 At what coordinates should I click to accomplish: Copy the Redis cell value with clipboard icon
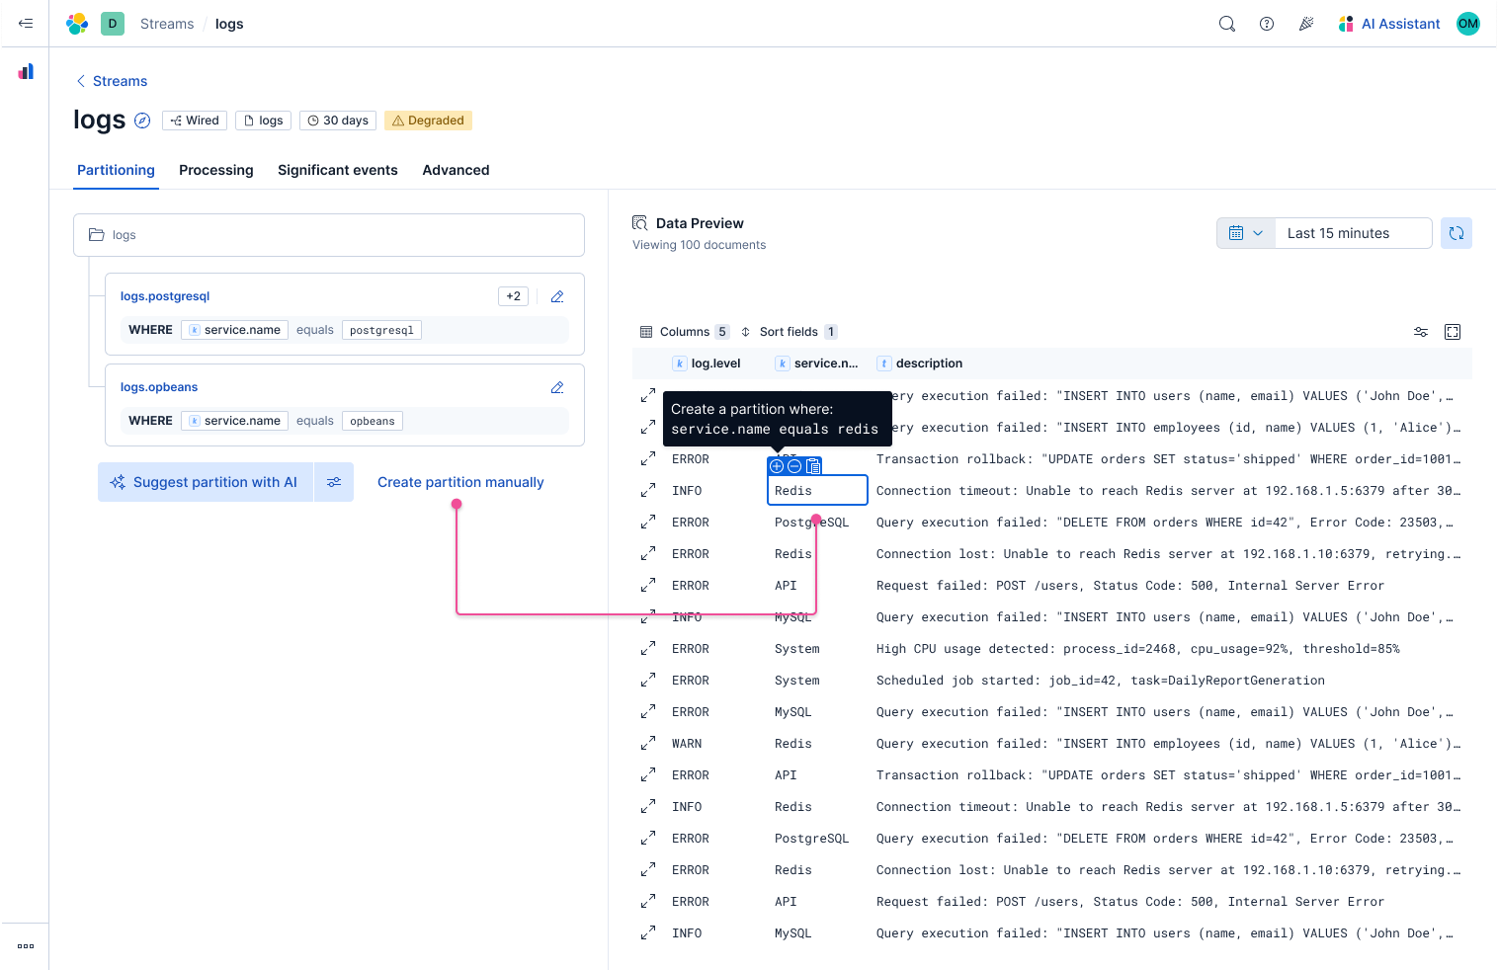[x=813, y=466]
